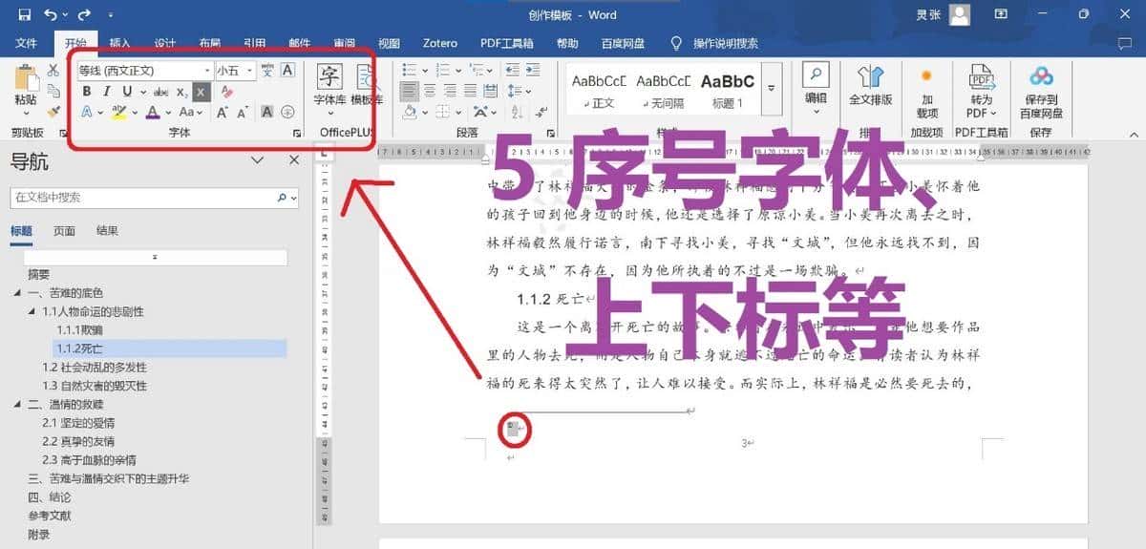Toggle Italic formatting
Screen dimensions: 1146x549
point(107,92)
